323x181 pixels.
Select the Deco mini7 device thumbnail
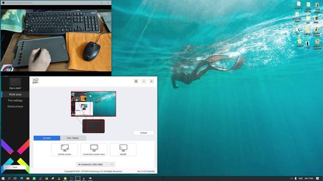(15, 82)
